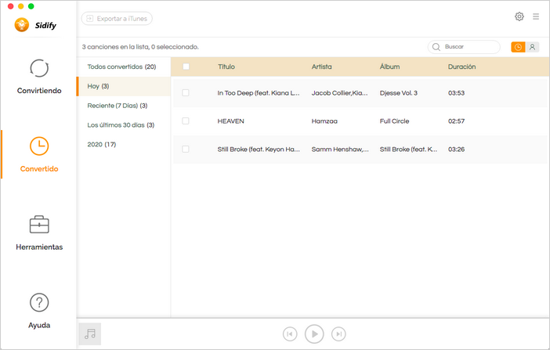Open the Convertido section
This screenshot has height=350, width=550.
click(39, 154)
